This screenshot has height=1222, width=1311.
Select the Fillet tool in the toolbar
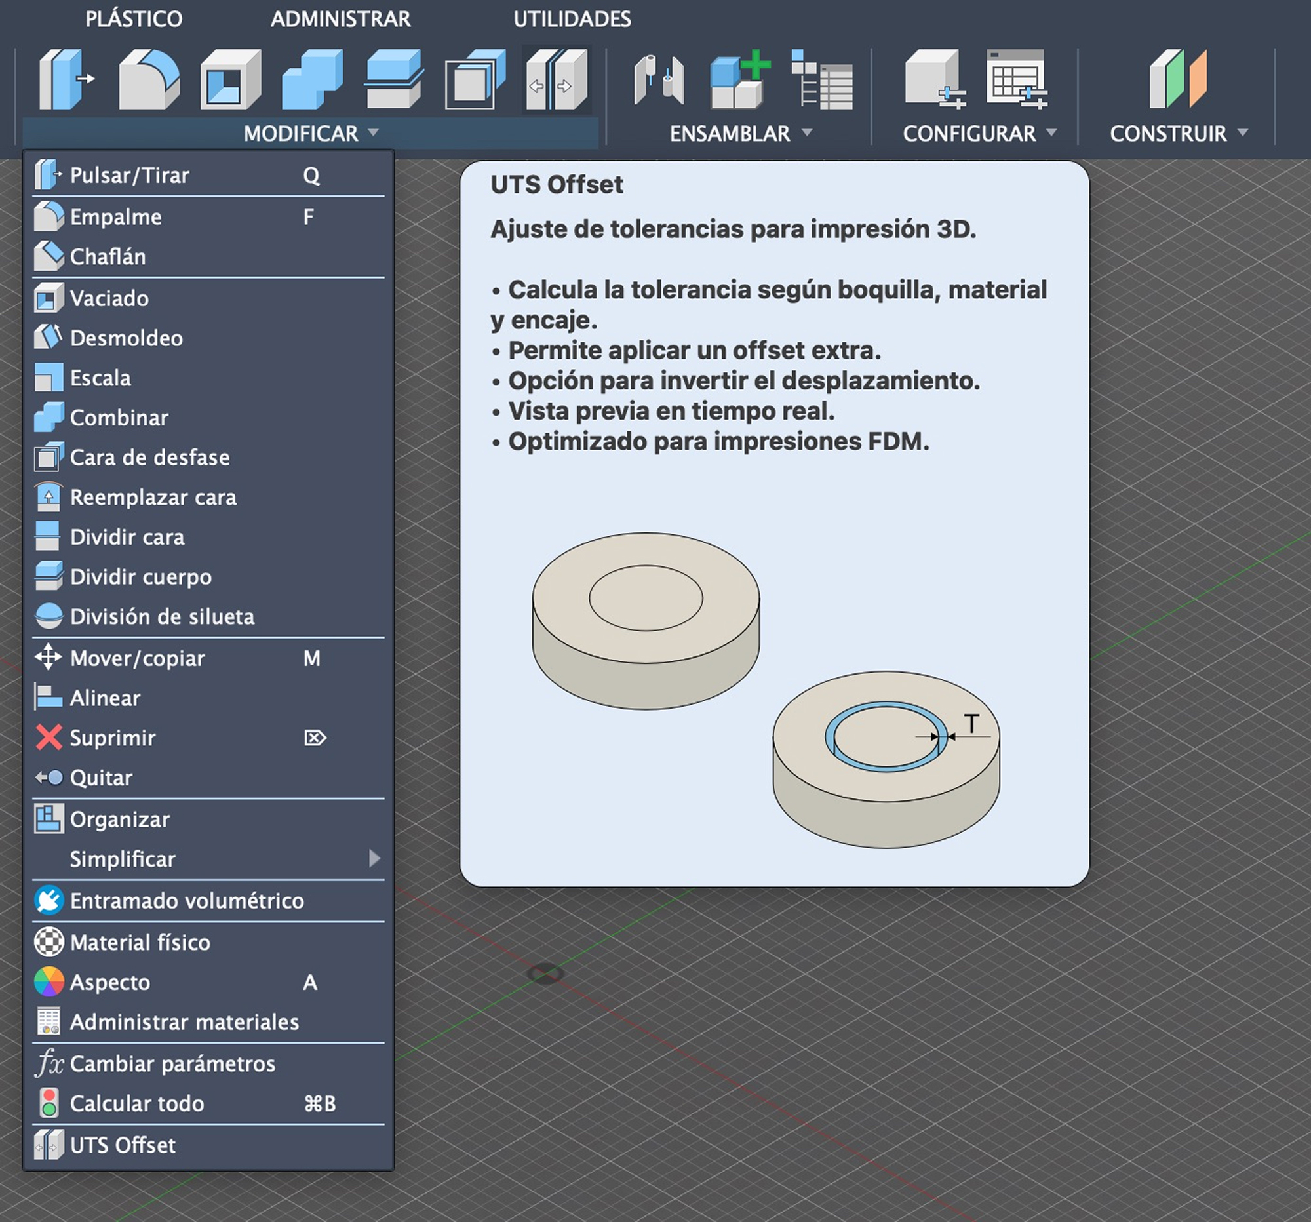coord(148,79)
